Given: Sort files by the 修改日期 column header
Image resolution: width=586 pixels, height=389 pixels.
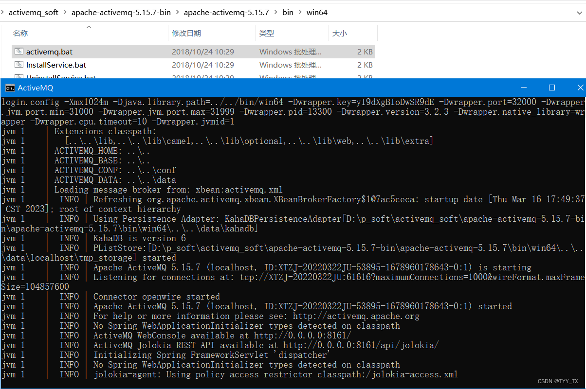Looking at the screenshot, I should 186,33.
